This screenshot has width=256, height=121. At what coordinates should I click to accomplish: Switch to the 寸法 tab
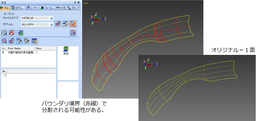61,8
